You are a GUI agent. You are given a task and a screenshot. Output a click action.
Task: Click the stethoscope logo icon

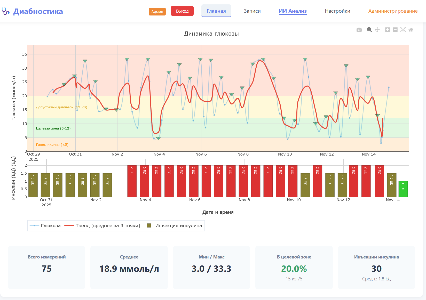[x=5, y=11]
